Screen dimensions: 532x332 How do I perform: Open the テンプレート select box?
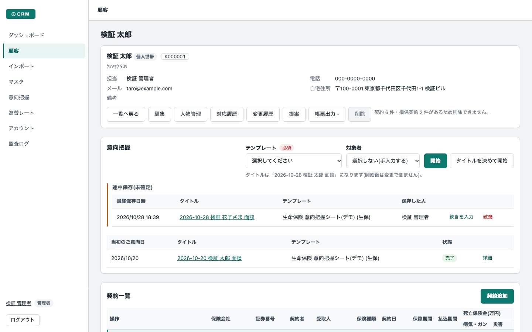pos(294,161)
